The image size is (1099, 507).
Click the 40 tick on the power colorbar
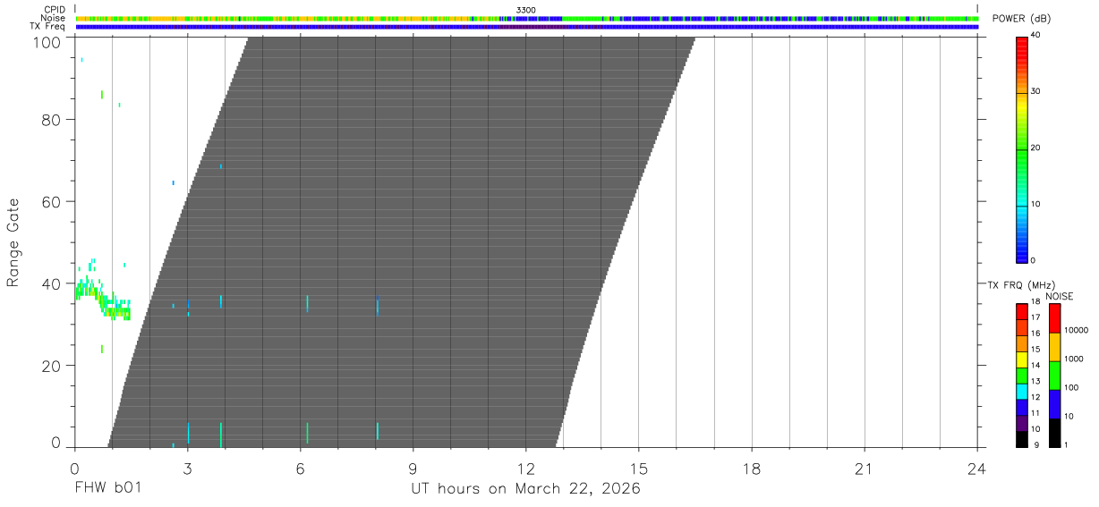click(x=1035, y=36)
